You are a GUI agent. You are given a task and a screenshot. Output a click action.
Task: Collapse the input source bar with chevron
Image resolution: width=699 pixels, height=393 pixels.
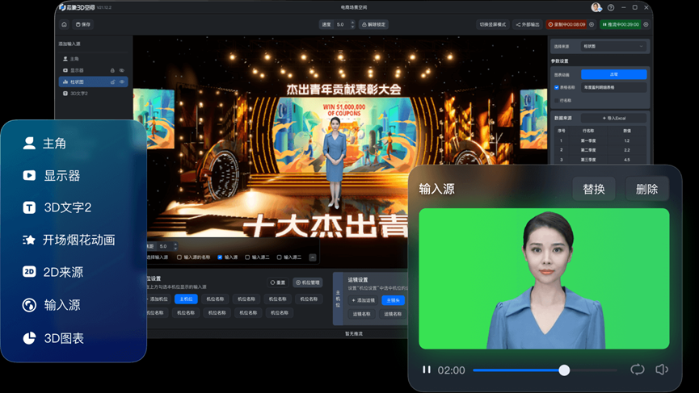pos(313,257)
